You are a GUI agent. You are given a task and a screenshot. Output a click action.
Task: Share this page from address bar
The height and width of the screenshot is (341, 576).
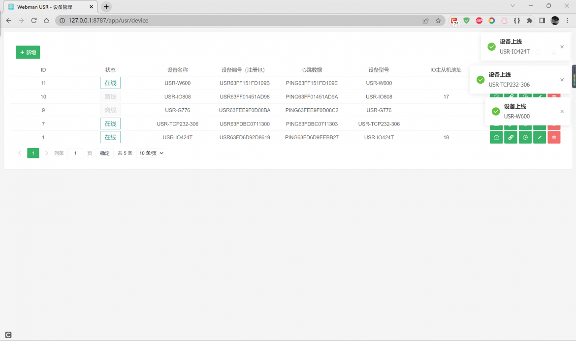coord(425,21)
